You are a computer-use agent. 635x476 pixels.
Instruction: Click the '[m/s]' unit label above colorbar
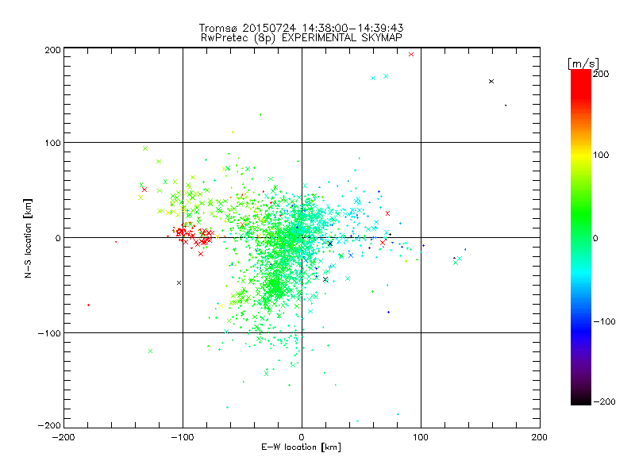(583, 63)
